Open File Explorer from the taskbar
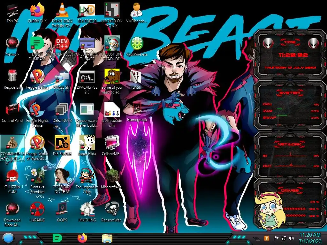The image size is (327, 245). pyautogui.click(x=107, y=238)
